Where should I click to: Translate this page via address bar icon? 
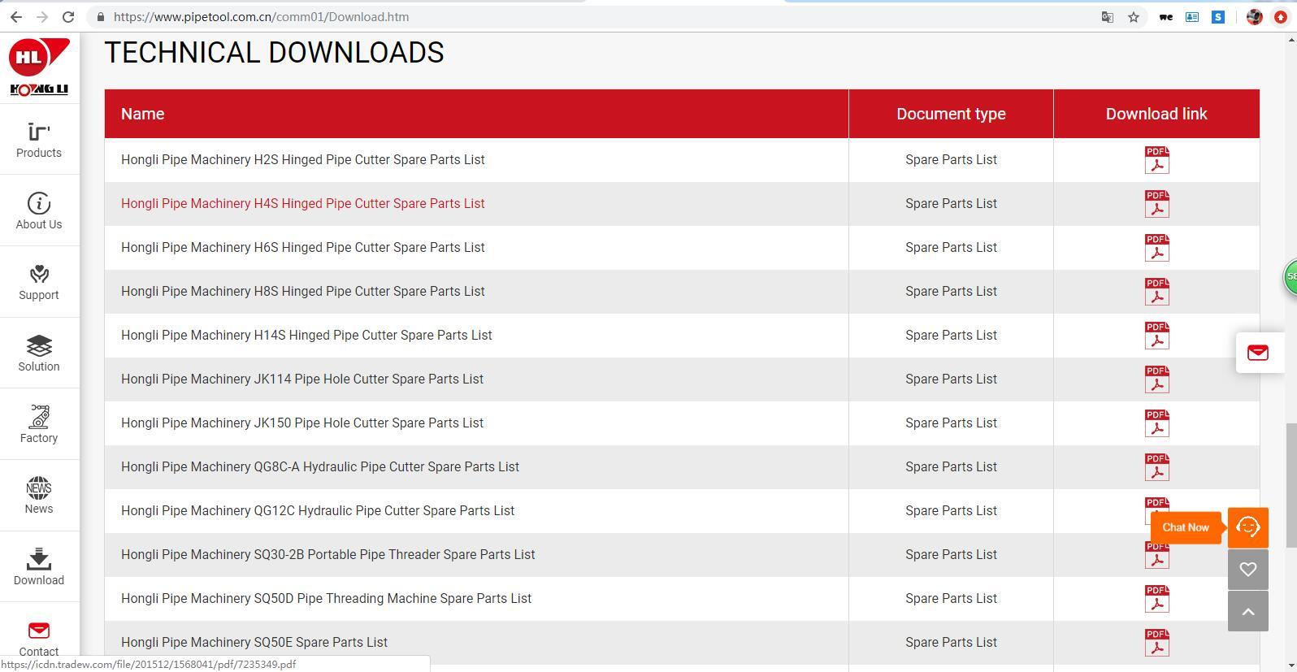[x=1108, y=17]
